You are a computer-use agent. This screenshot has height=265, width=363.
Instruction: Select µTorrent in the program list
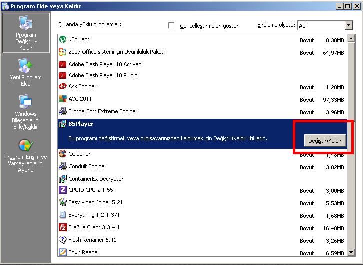202,40
